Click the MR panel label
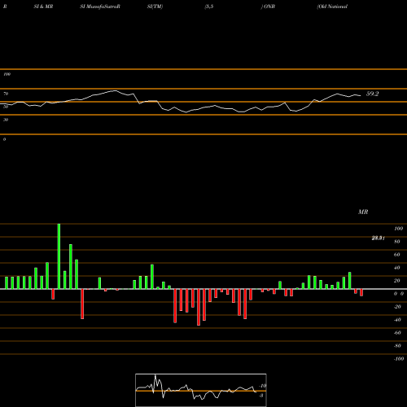 click(x=363, y=212)
